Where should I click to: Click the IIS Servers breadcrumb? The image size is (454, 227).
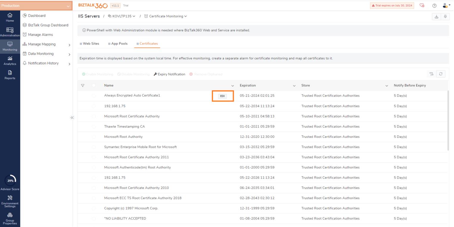point(88,16)
